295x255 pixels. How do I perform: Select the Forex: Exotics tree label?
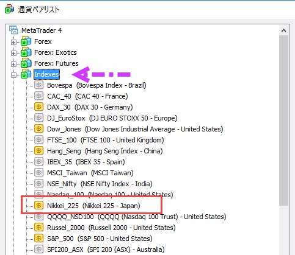click(56, 52)
